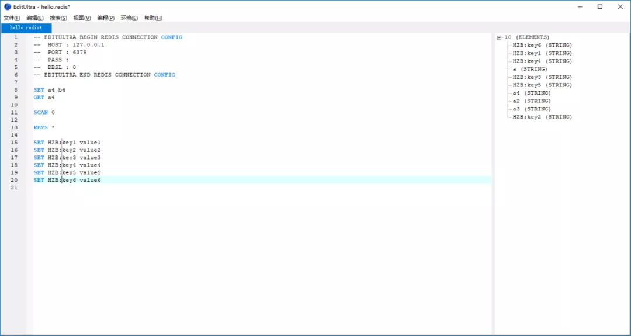Open the 编辑(E) menu

(x=35, y=18)
